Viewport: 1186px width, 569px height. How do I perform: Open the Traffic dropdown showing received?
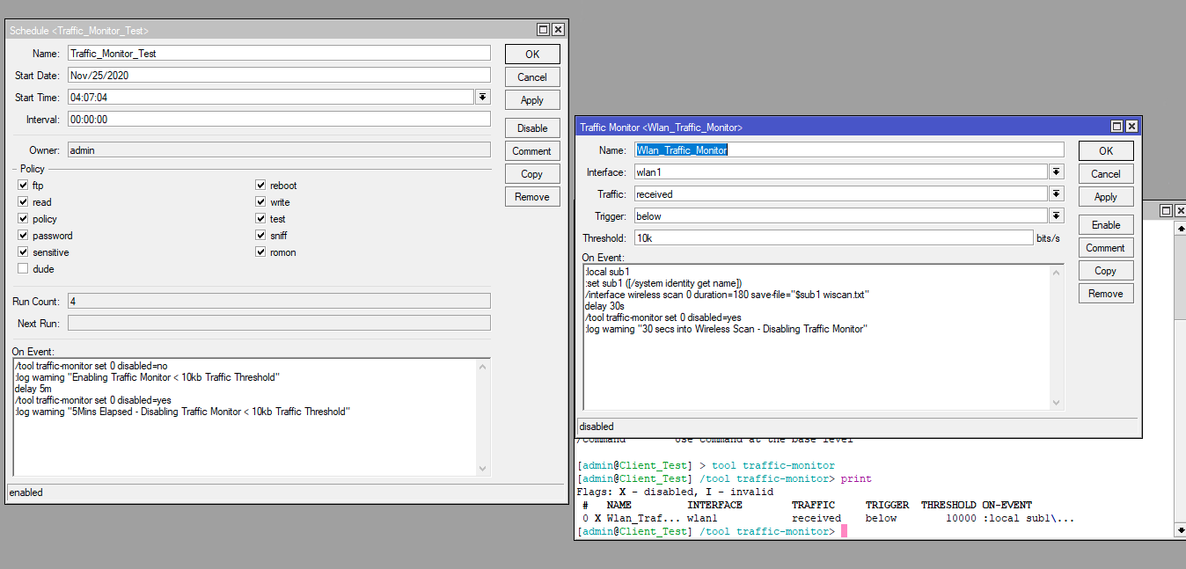click(1054, 193)
